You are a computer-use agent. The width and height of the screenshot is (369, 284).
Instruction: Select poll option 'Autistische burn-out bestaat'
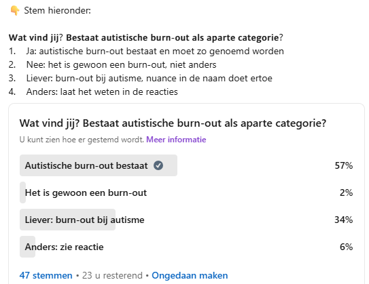coord(186,165)
